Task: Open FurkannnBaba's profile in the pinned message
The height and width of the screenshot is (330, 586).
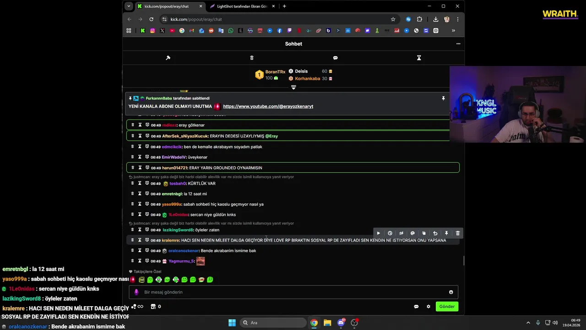Action: 159,98
